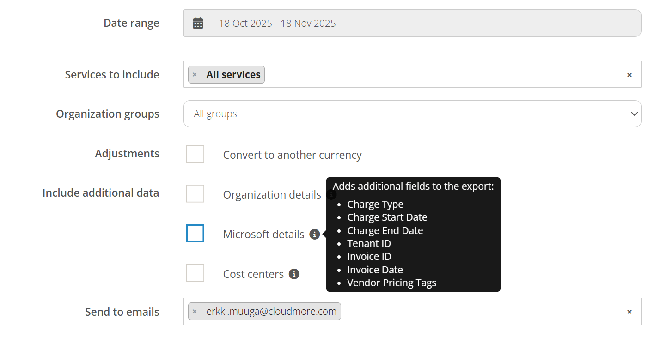Image resolution: width=666 pixels, height=337 pixels.
Task: Enable the Cost centers checkbox
Action: [195, 273]
